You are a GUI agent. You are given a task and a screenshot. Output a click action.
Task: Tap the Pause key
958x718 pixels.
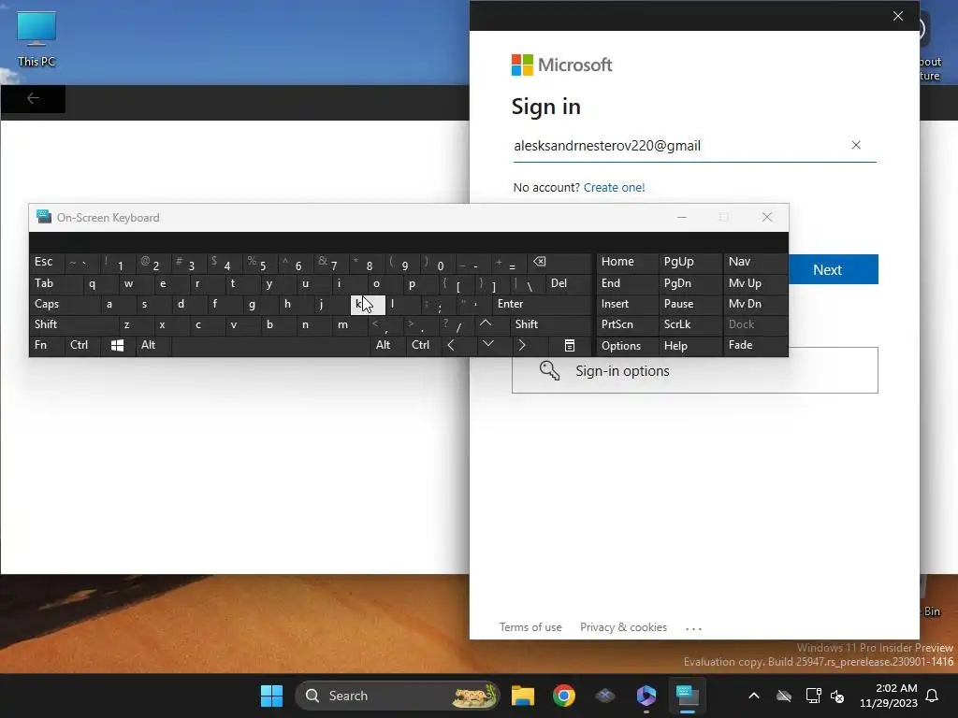click(689, 304)
